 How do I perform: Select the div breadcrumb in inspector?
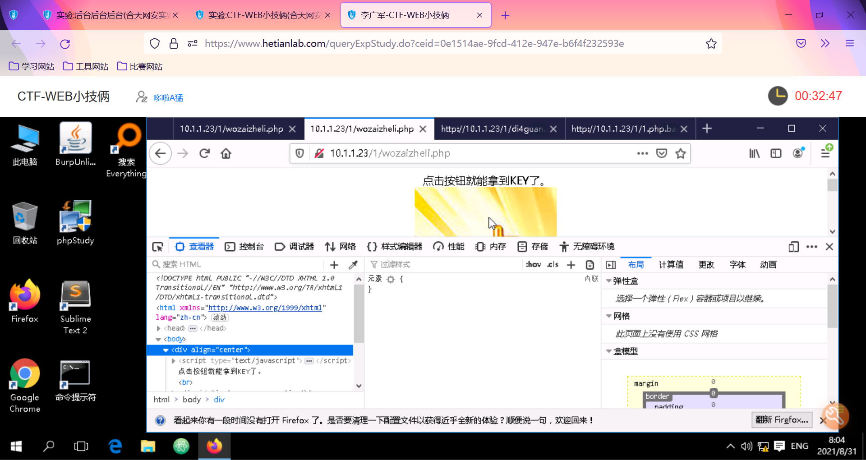(219, 400)
